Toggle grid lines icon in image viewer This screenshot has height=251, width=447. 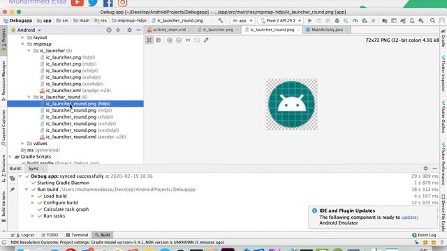(x=159, y=40)
